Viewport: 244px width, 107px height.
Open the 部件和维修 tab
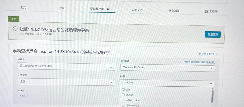(211, 12)
